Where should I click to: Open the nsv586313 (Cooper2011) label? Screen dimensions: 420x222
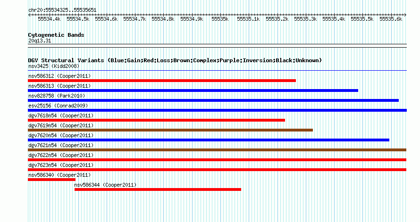click(59, 86)
